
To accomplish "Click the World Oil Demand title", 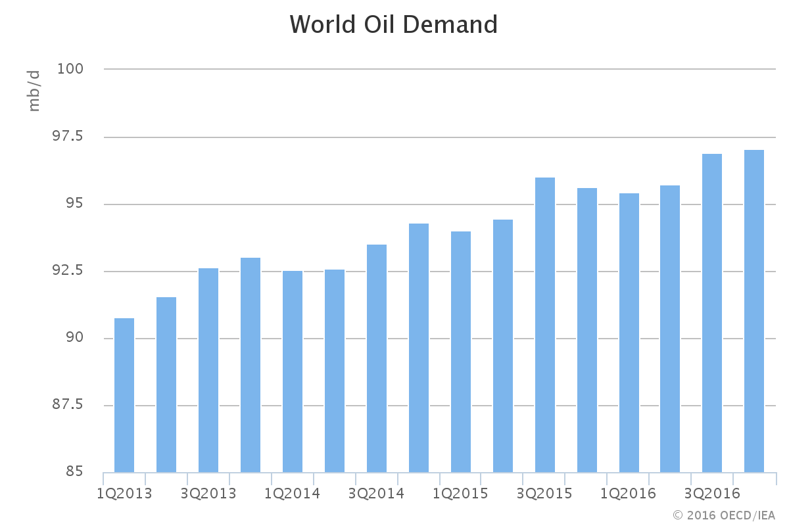I will coord(394,24).
